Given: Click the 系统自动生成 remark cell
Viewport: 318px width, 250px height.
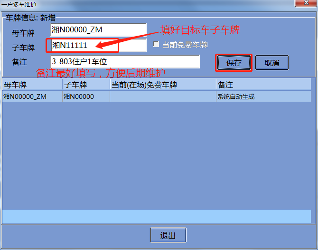Looking at the screenshot, I should click(x=263, y=96).
